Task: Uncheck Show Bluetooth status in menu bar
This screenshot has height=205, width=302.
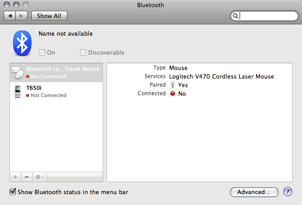Action: (x=13, y=192)
